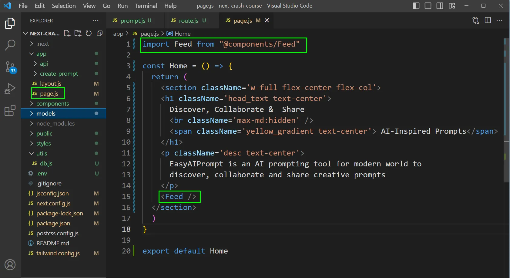510x278 pixels.
Task: Open the Edit menu
Action: 40,6
